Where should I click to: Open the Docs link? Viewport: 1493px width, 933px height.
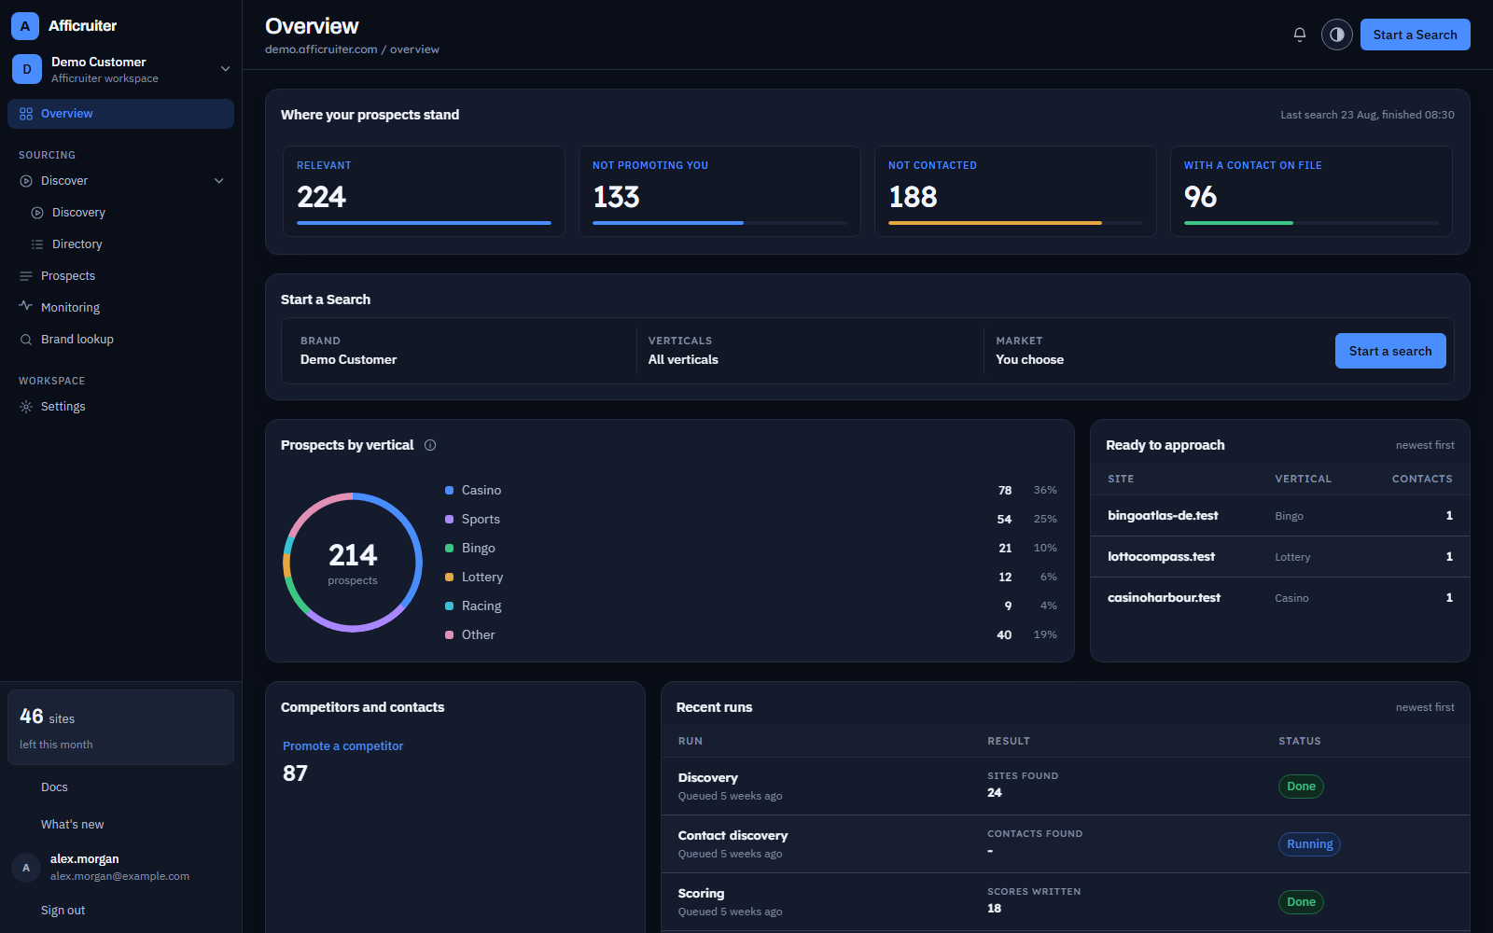(54, 787)
